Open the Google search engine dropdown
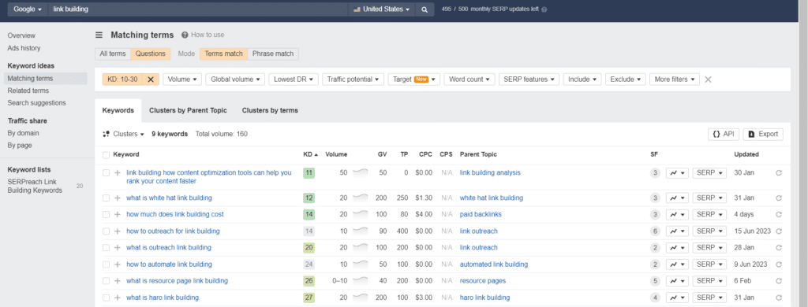Viewport: 808px width, 307px height. click(x=28, y=9)
